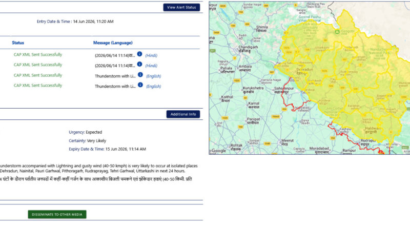Click the View Alert Status button
This screenshot has height=228, width=410.
pos(181,7)
